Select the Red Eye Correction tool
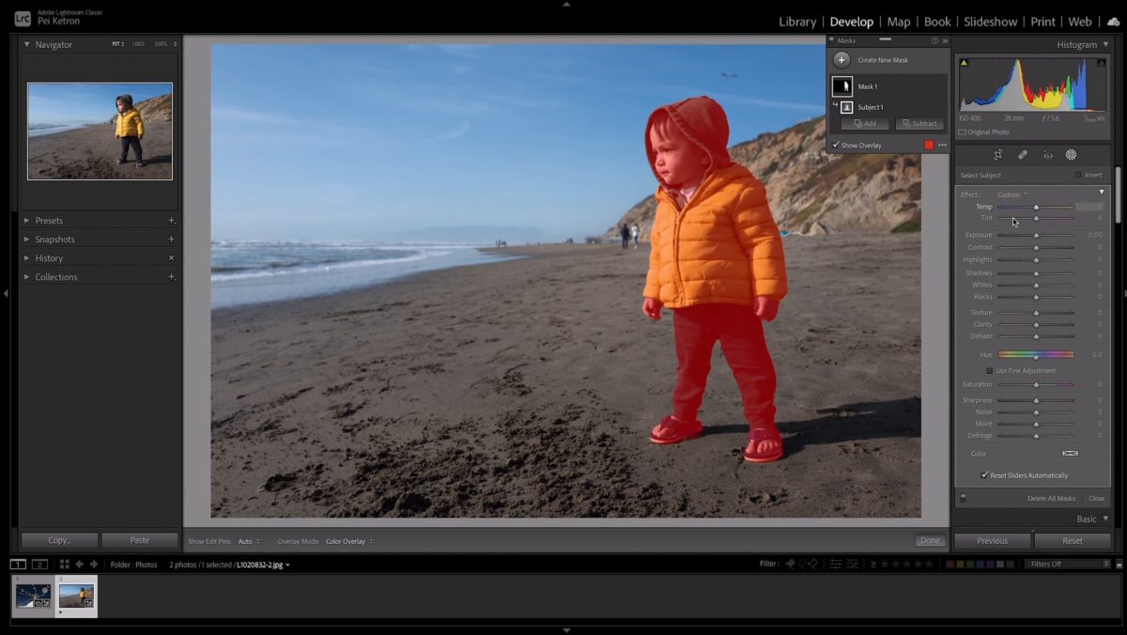This screenshot has width=1127, height=635. pos(1047,155)
